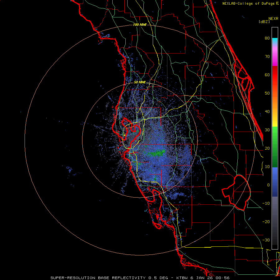The height and width of the screenshot is (280, 280).
Task: Click the 50 NMI range ring label
Action: click(140, 82)
